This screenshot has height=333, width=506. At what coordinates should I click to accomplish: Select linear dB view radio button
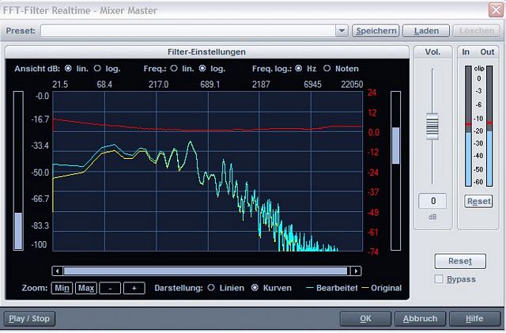click(x=68, y=69)
